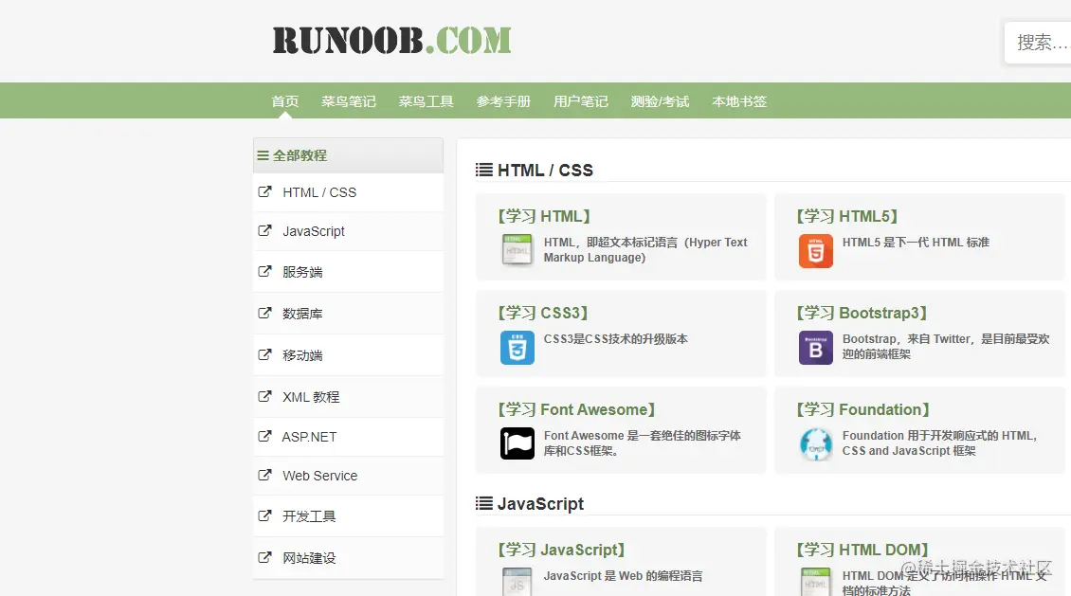Screen dimensions: 1071x596
Task: Open the 【学习 Font Awesome】 tutorial title
Action: pos(576,409)
